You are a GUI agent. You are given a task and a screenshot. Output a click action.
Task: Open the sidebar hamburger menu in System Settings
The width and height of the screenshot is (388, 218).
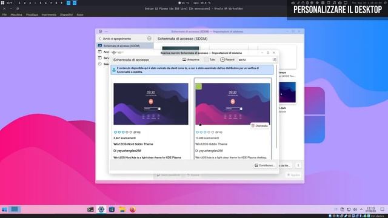[x=149, y=39]
